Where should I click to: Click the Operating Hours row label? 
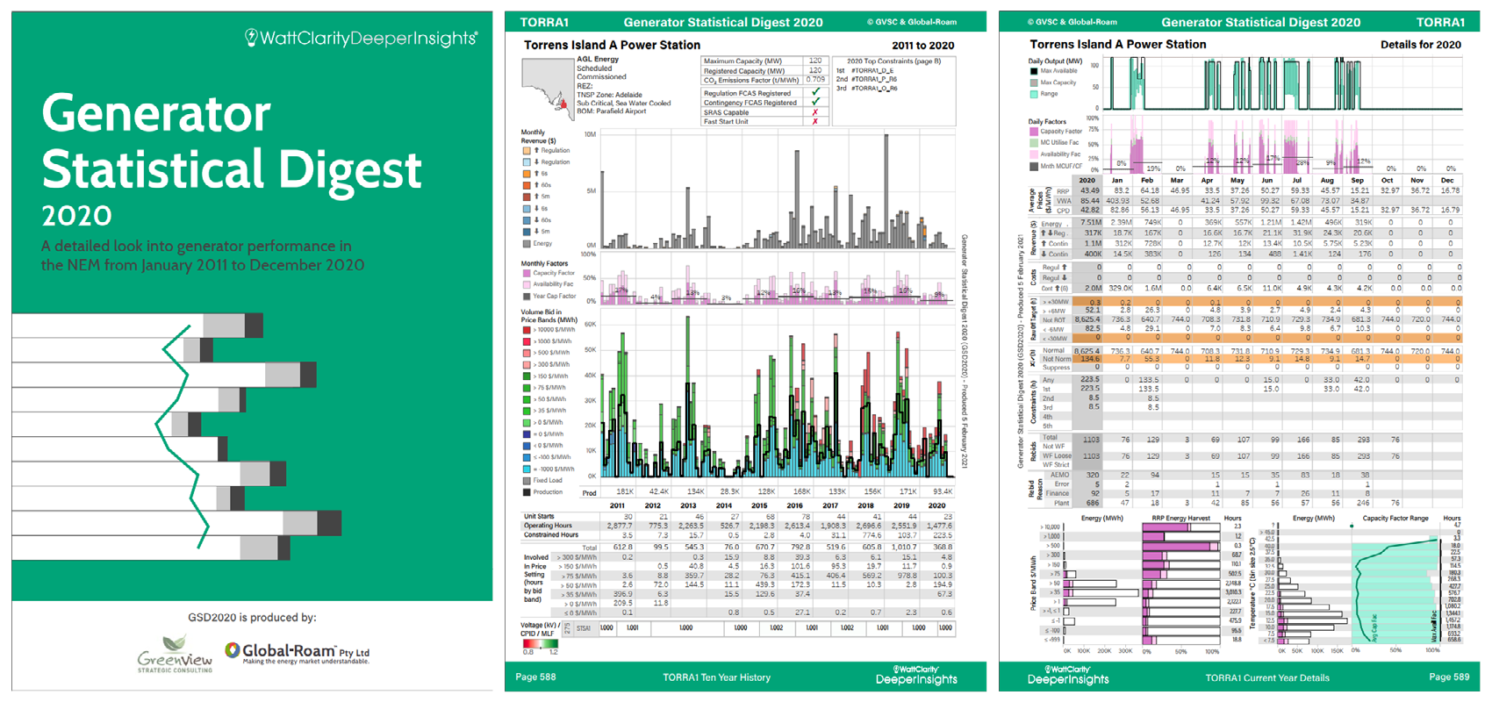tap(548, 526)
